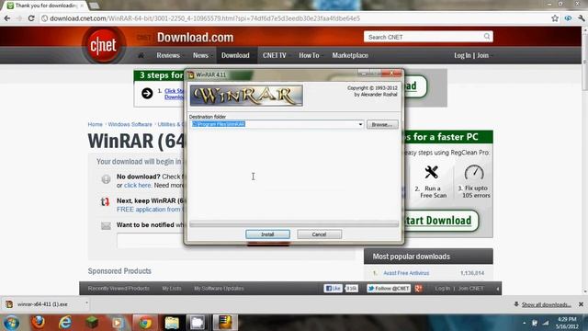Show hidden system tray icons arrow

click(525, 323)
